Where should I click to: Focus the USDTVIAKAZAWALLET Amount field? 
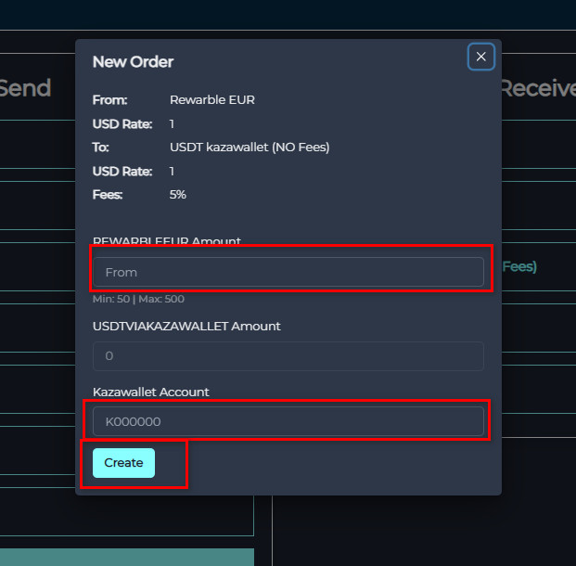tap(288, 355)
